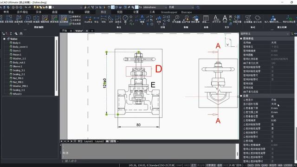Click the 区域覆盖 wipeout tool

click(248, 19)
